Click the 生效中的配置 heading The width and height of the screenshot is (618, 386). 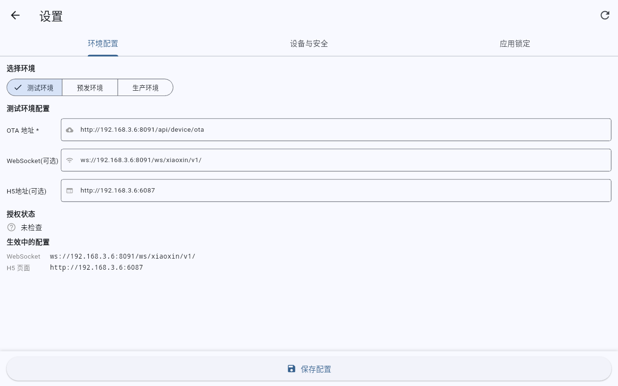coord(28,242)
